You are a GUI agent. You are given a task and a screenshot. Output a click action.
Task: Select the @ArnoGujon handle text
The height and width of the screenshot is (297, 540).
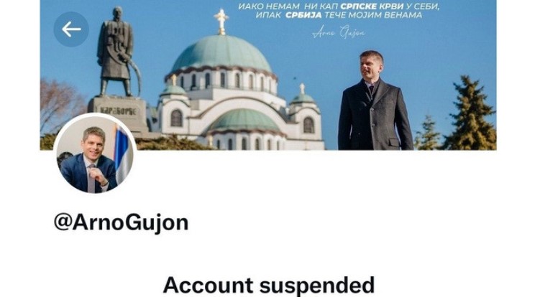click(122, 222)
